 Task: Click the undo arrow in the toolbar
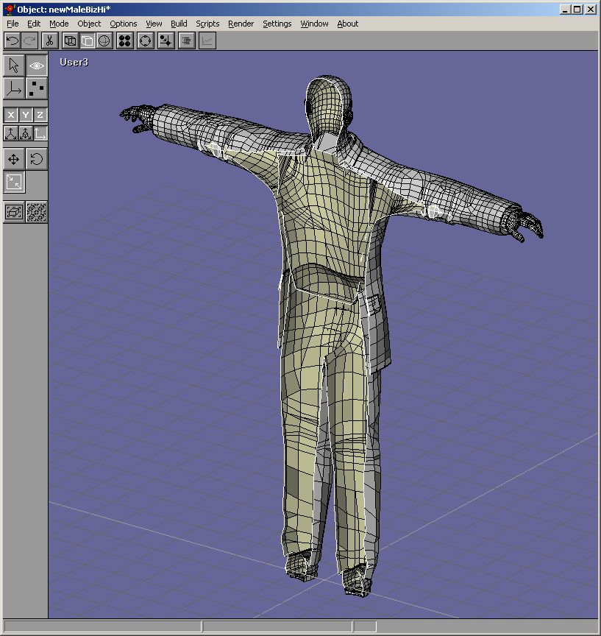(x=13, y=41)
